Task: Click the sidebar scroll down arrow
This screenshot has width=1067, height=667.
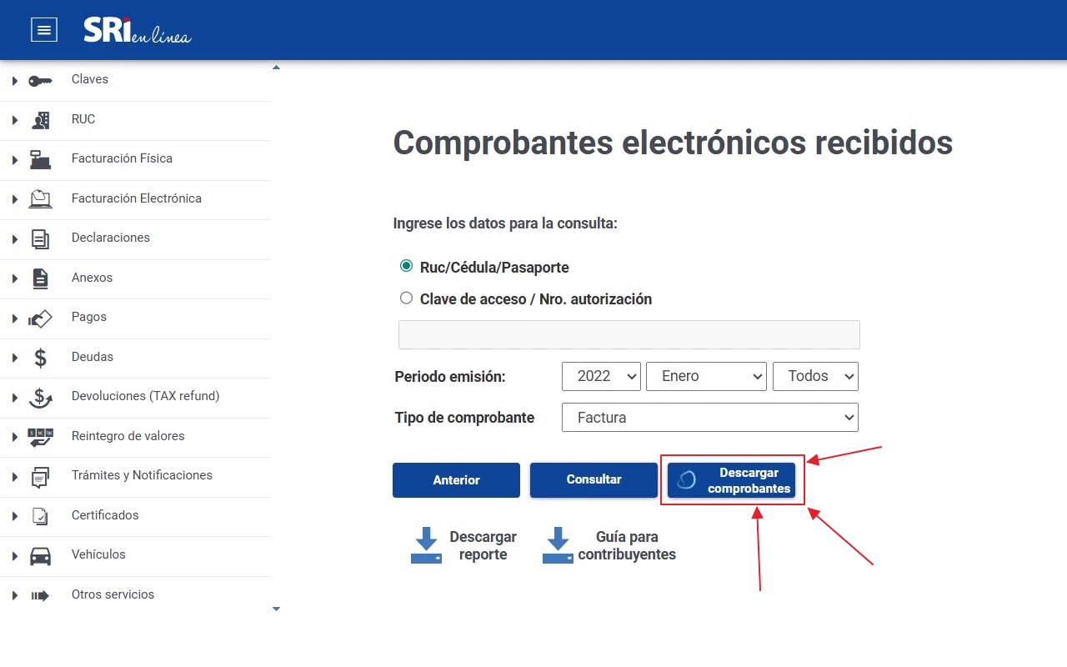Action: [277, 609]
